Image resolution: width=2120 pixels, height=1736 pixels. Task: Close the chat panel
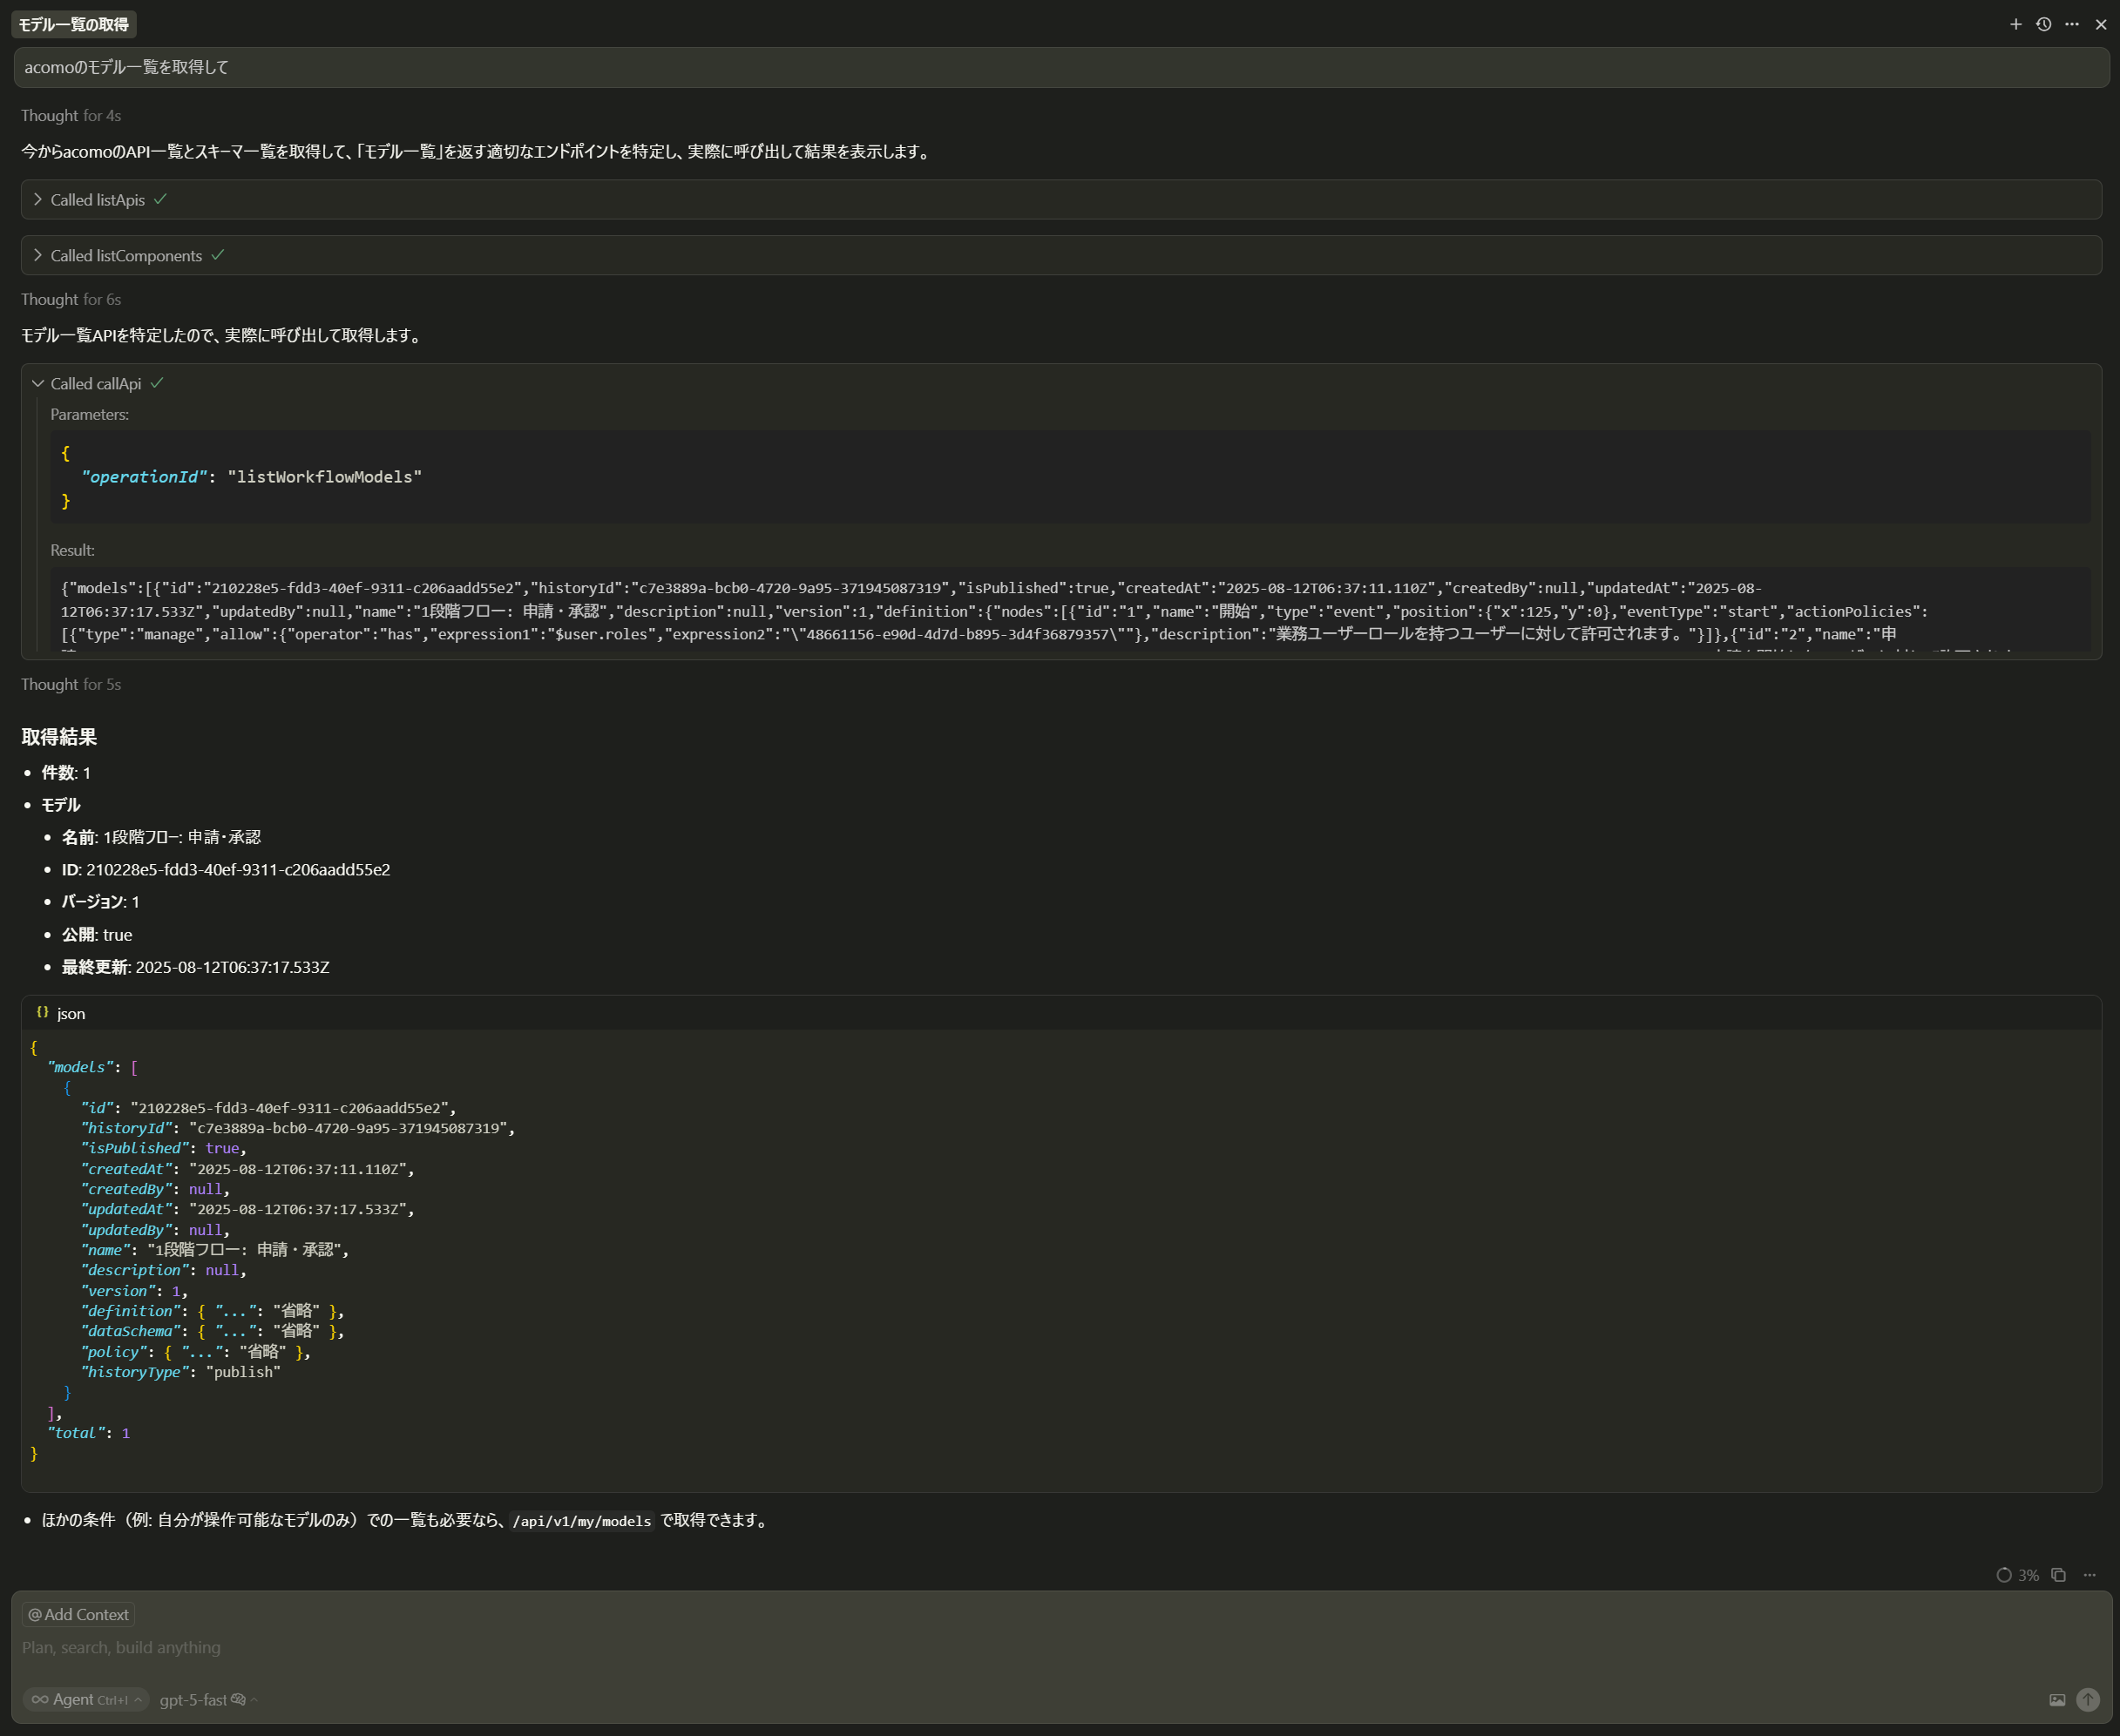point(2101,24)
